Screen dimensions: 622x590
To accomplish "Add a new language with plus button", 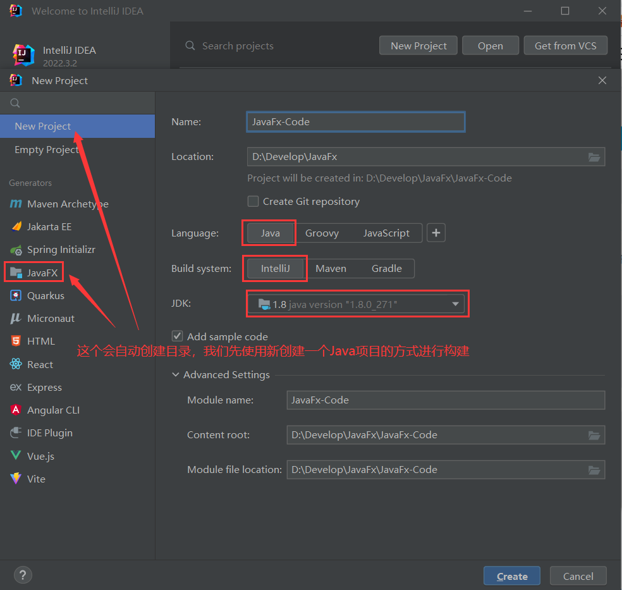I will pos(436,233).
